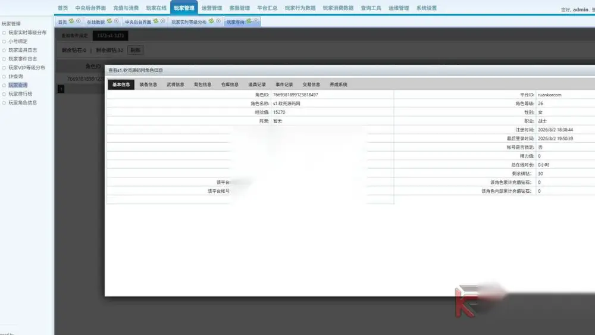Open IP查询 from the sidebar
The height and width of the screenshot is (335, 595).
pos(15,76)
